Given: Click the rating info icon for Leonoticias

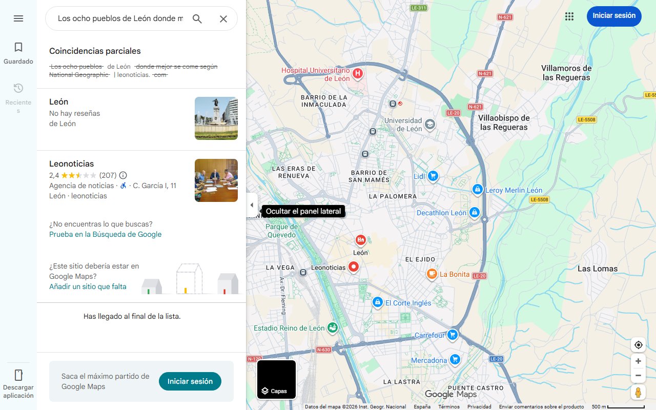Looking at the screenshot, I should [x=123, y=175].
